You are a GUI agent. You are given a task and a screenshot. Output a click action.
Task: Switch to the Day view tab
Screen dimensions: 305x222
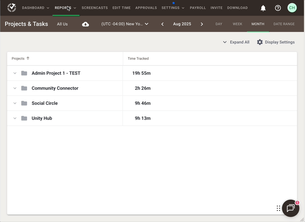(x=219, y=24)
